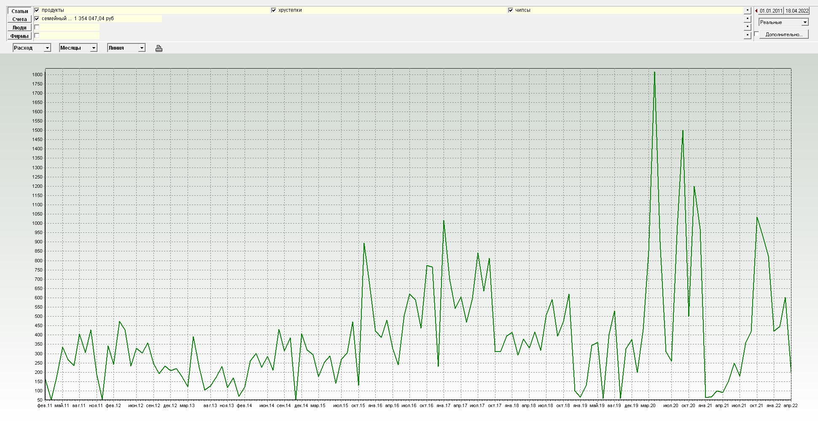This screenshot has height=421, width=818.
Task: Tick the empty checkbox in the Фирмы row
Action: [x=37, y=35]
